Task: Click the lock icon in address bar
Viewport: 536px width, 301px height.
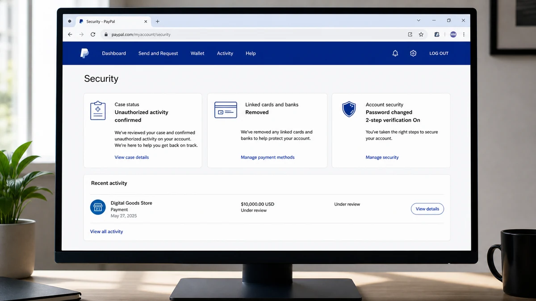Action: point(106,34)
